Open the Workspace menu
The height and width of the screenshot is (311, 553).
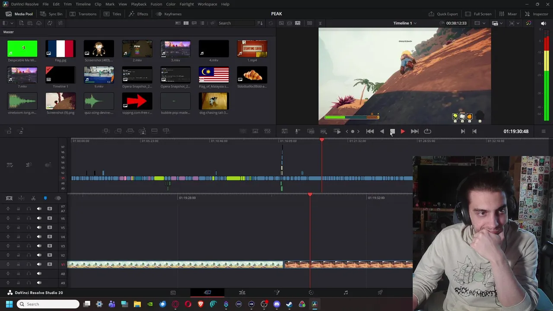click(x=207, y=4)
